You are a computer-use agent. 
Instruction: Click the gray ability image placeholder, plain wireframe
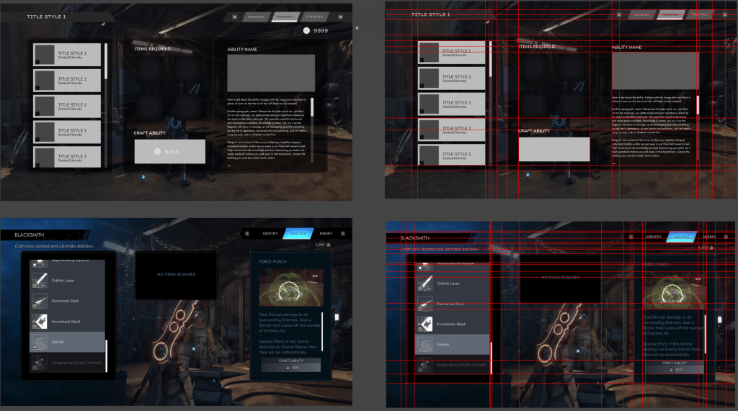(271, 73)
